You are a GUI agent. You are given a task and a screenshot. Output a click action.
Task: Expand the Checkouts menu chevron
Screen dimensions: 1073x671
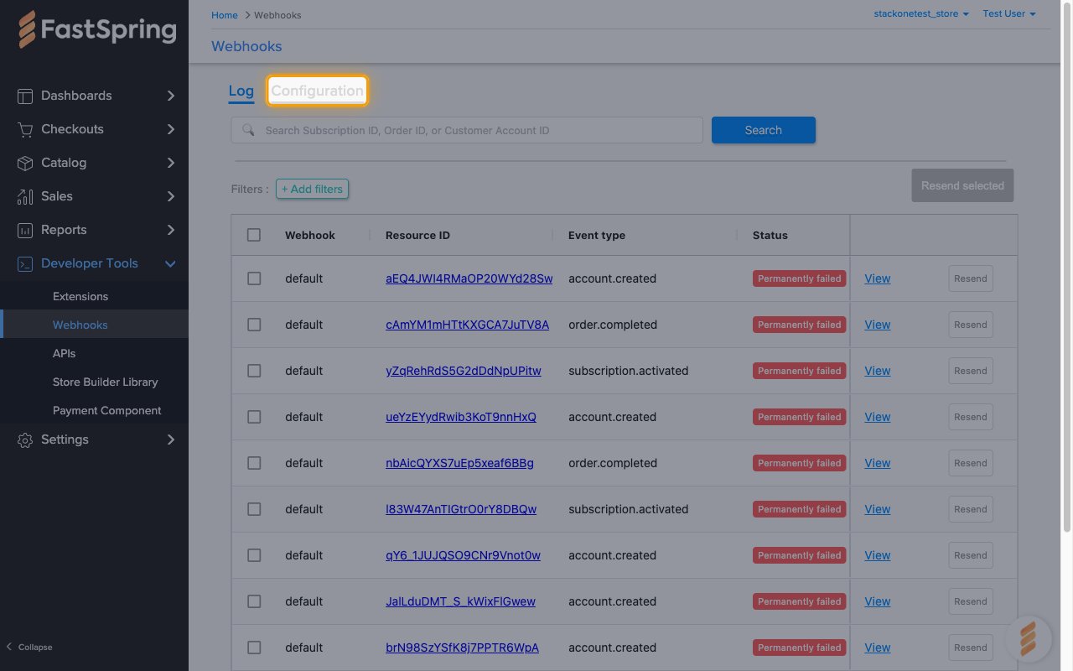tap(171, 129)
